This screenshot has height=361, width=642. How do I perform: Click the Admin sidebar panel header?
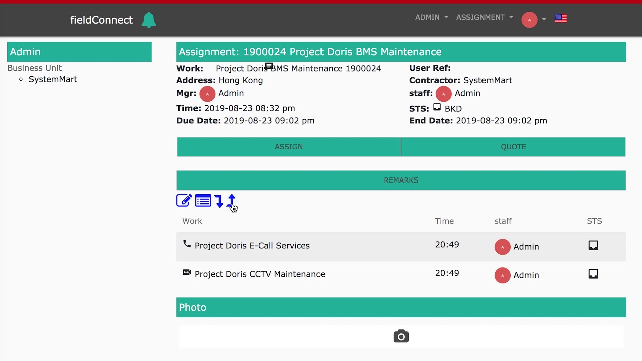(x=79, y=52)
